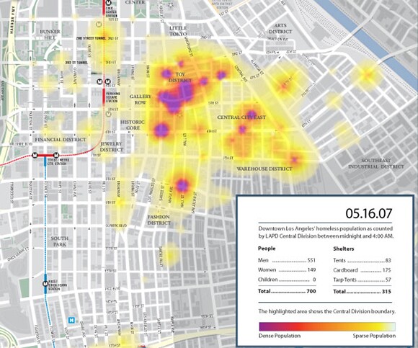The height and width of the screenshot is (348, 418).
Task: Click the Children 0 row
Action: [287, 280]
